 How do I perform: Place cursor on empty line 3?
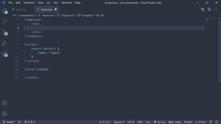click(114, 28)
